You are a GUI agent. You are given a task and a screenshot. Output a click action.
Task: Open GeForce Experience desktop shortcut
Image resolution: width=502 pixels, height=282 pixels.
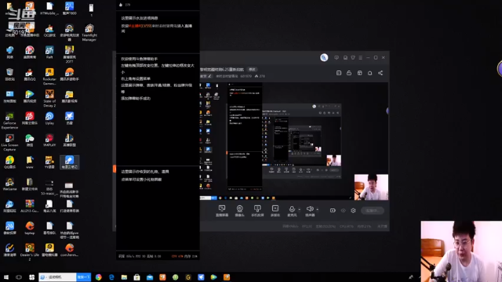click(x=9, y=121)
